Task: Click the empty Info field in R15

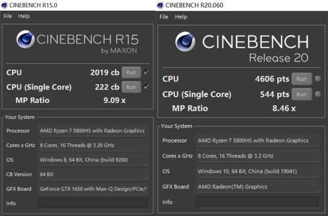Action: point(93,203)
